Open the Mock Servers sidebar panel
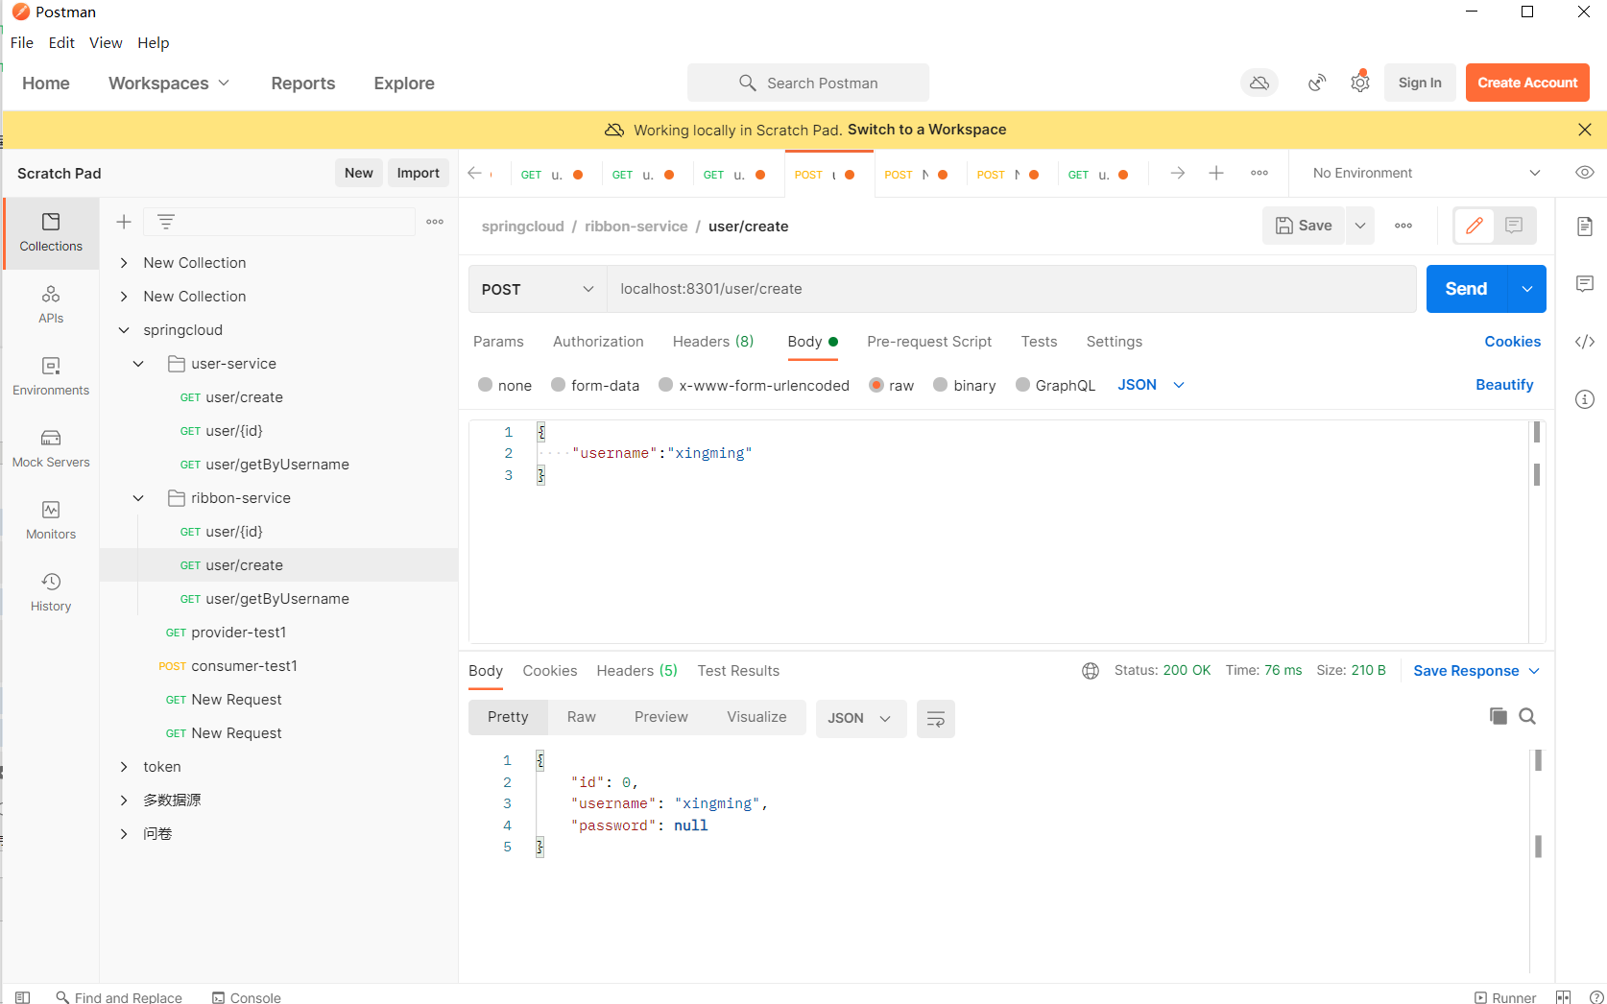The image size is (1607, 1004). click(x=51, y=448)
